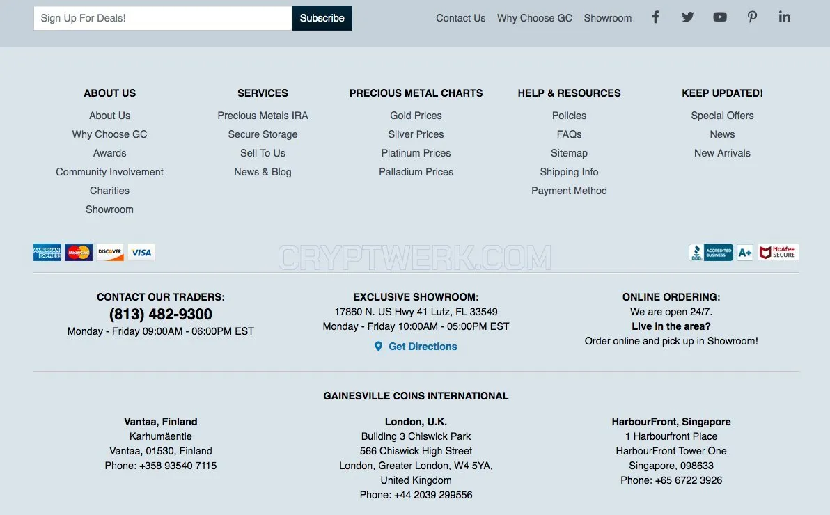The height and width of the screenshot is (515, 830).
Task: Click the Singapore phone +65 6722 3926
Action: [x=671, y=480]
